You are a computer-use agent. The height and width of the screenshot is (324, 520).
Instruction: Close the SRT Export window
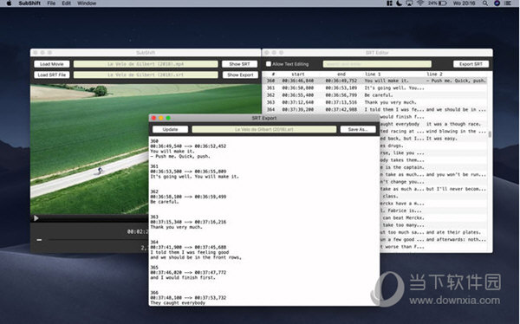click(x=153, y=118)
